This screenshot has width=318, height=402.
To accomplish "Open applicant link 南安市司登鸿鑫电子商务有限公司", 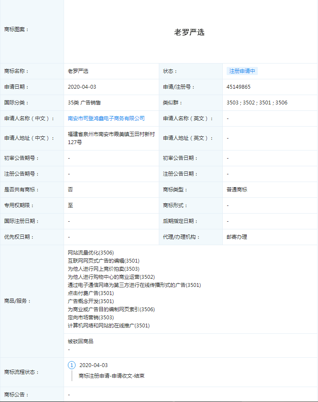I will [106, 119].
